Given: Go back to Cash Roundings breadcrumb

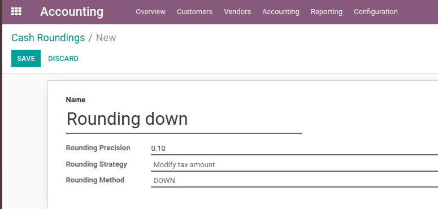Looking at the screenshot, I should (x=48, y=38).
